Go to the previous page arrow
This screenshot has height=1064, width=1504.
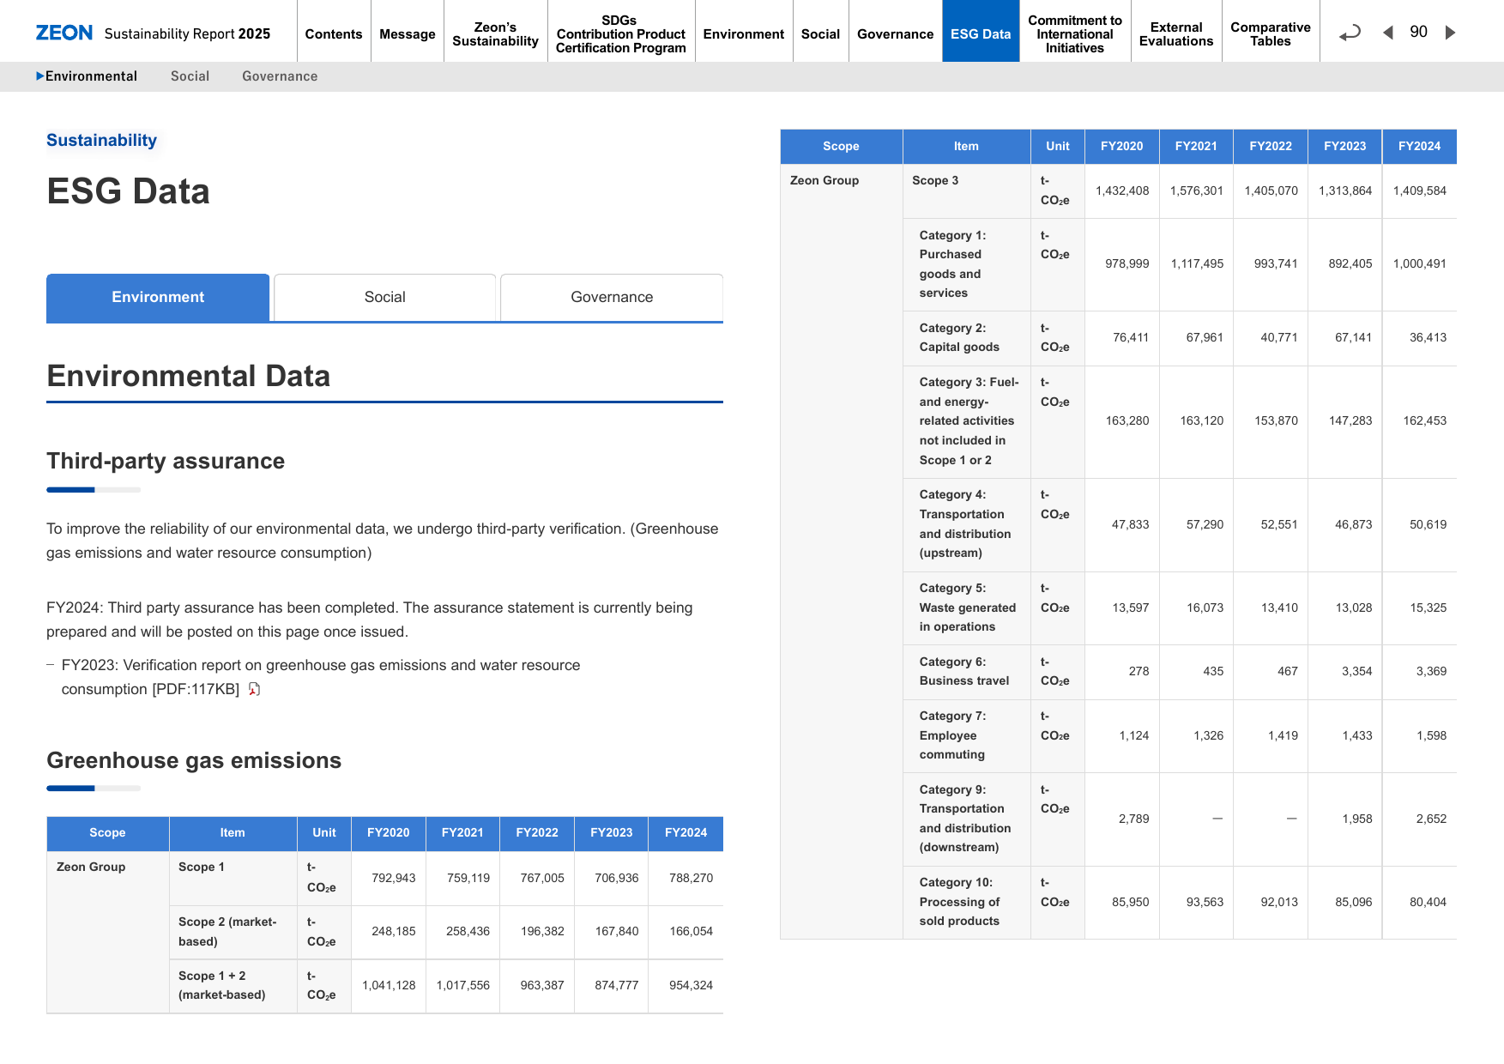pos(1387,33)
